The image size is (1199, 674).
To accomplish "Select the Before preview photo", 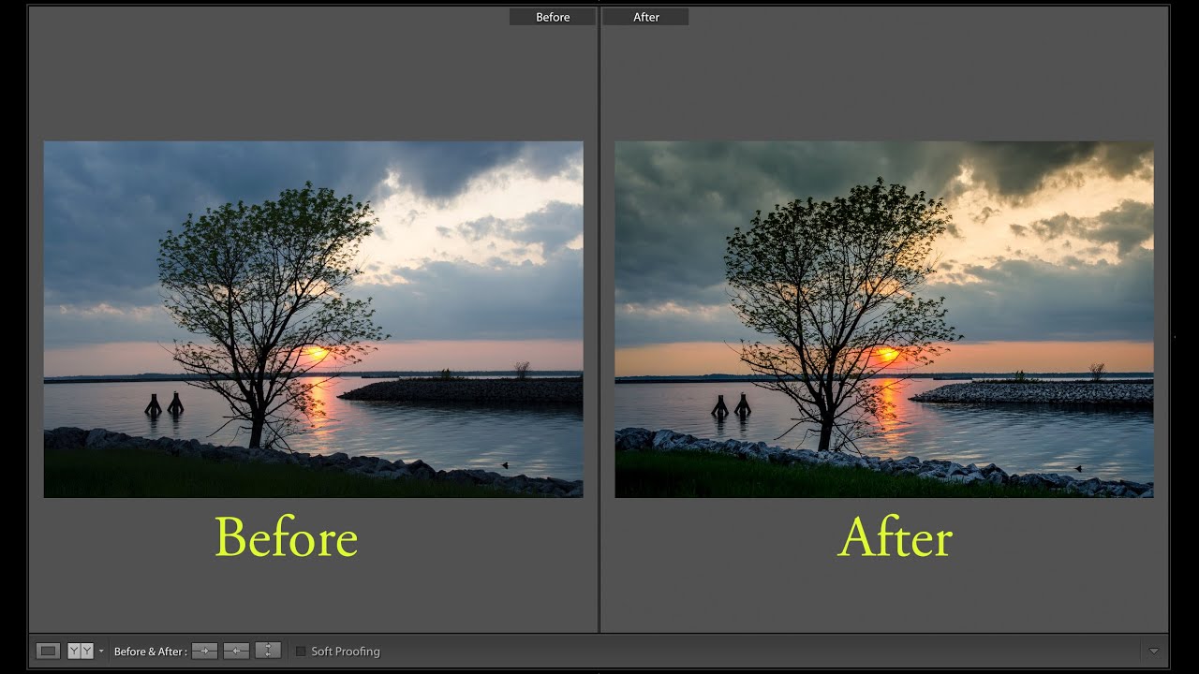I will (313, 319).
